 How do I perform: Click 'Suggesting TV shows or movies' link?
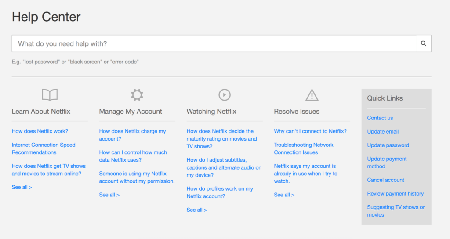click(396, 211)
